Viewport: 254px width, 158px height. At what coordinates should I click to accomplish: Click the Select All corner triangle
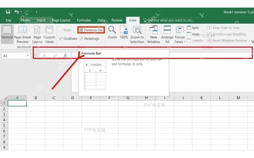coord(5,98)
